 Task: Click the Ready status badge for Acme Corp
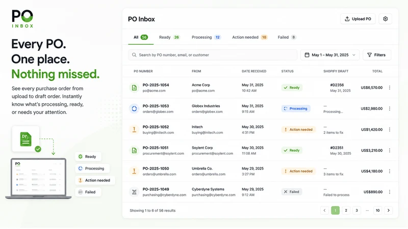[x=292, y=88]
